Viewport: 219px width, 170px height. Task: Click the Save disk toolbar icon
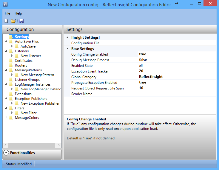click(21, 21)
